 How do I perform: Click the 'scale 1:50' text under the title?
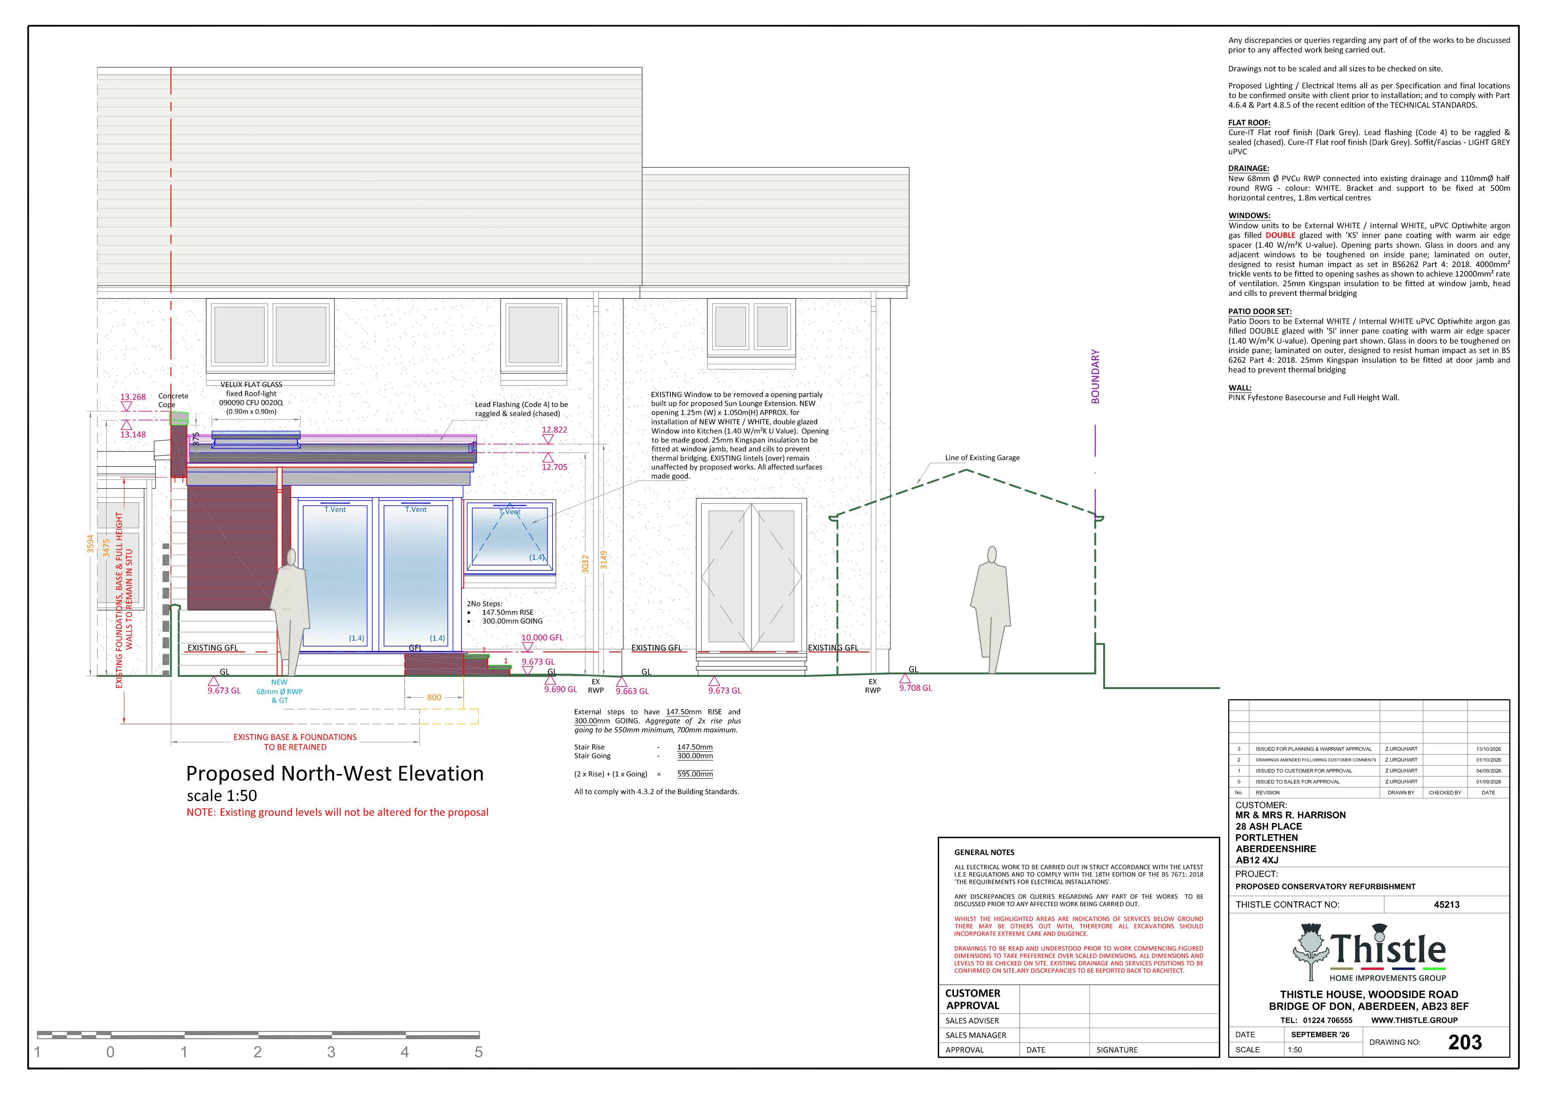click(x=222, y=796)
